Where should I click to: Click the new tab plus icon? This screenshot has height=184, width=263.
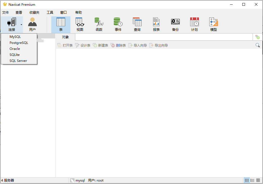pos(258,37)
